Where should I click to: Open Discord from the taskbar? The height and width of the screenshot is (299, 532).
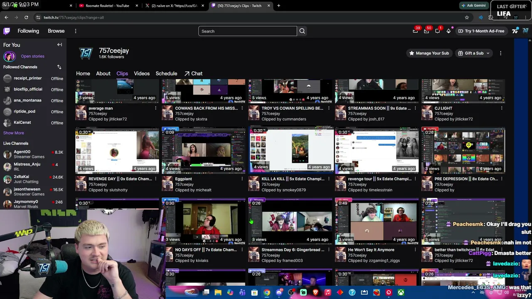[279, 293]
